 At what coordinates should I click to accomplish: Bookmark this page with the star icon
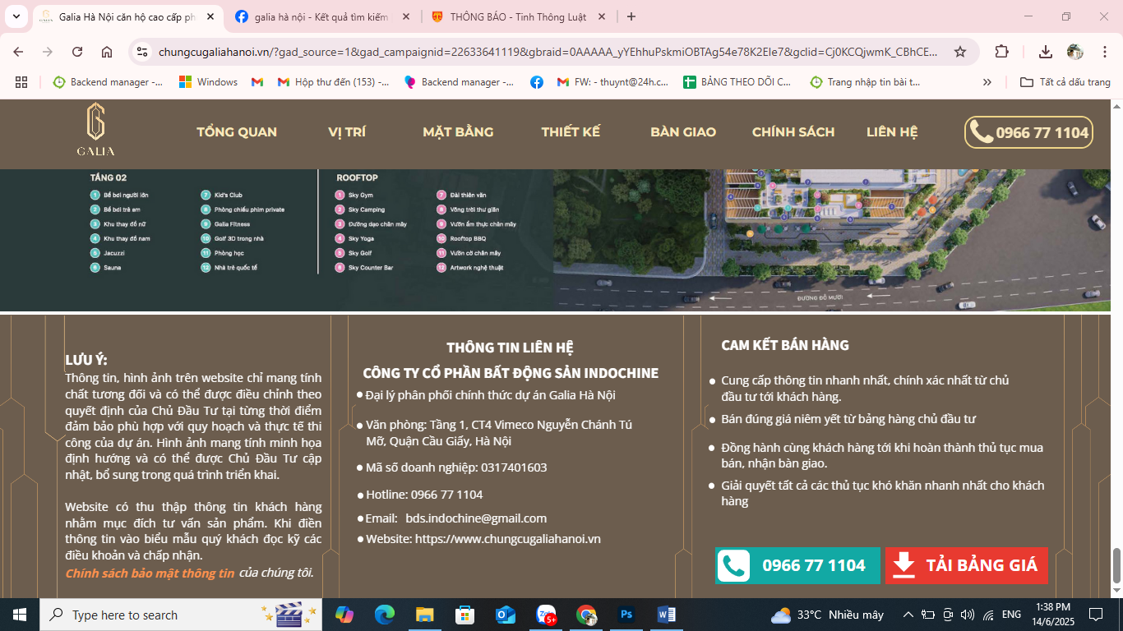pyautogui.click(x=960, y=52)
